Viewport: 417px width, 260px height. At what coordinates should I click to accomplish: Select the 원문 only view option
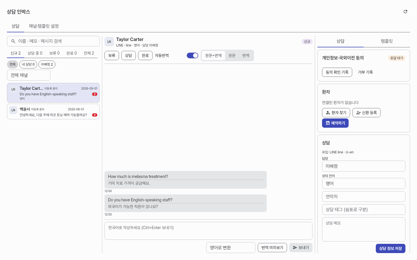tap(232, 55)
